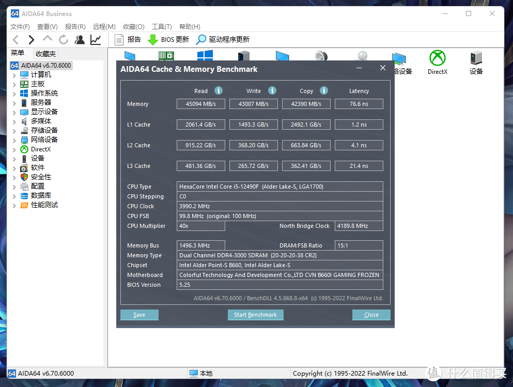Select the 显示设备 tree item
Screen dimensions: 513x387
(x=44, y=112)
